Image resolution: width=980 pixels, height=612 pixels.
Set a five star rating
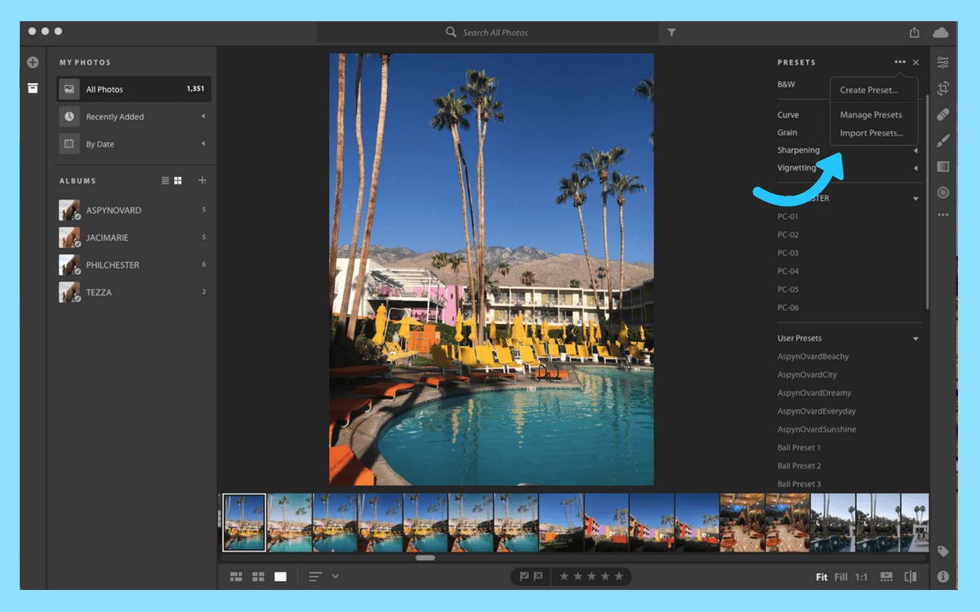(619, 576)
